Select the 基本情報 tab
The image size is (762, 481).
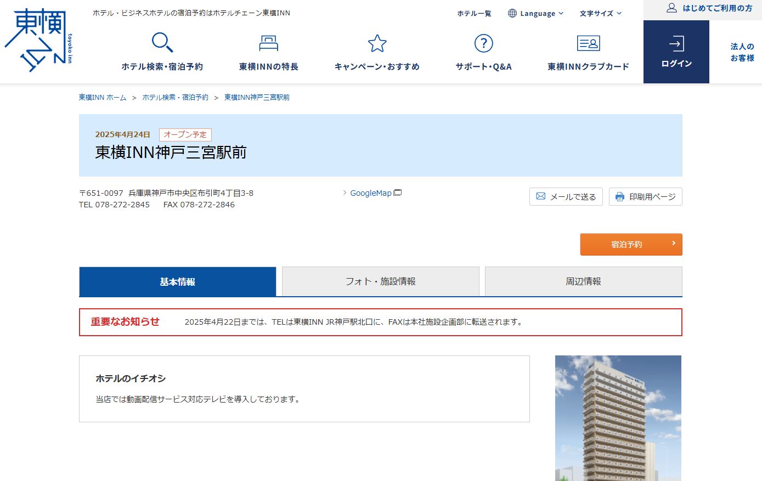178,281
